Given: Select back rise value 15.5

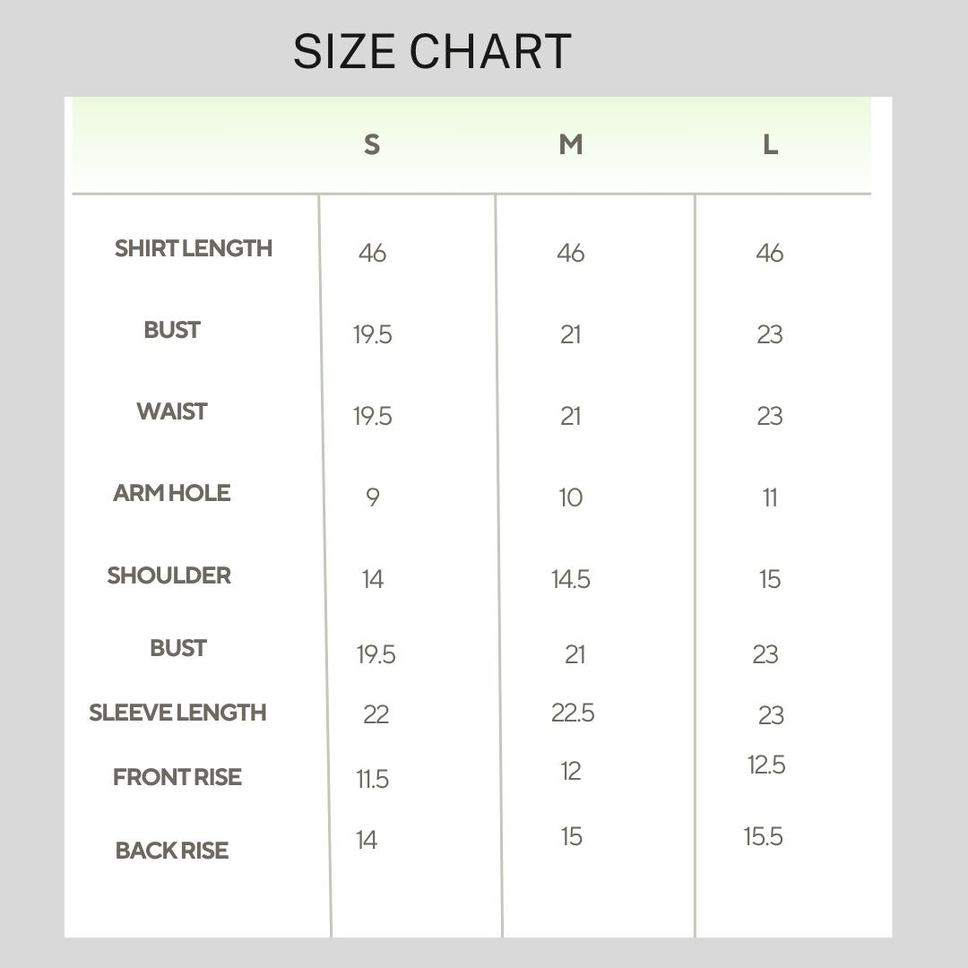Looking at the screenshot, I should (764, 836).
